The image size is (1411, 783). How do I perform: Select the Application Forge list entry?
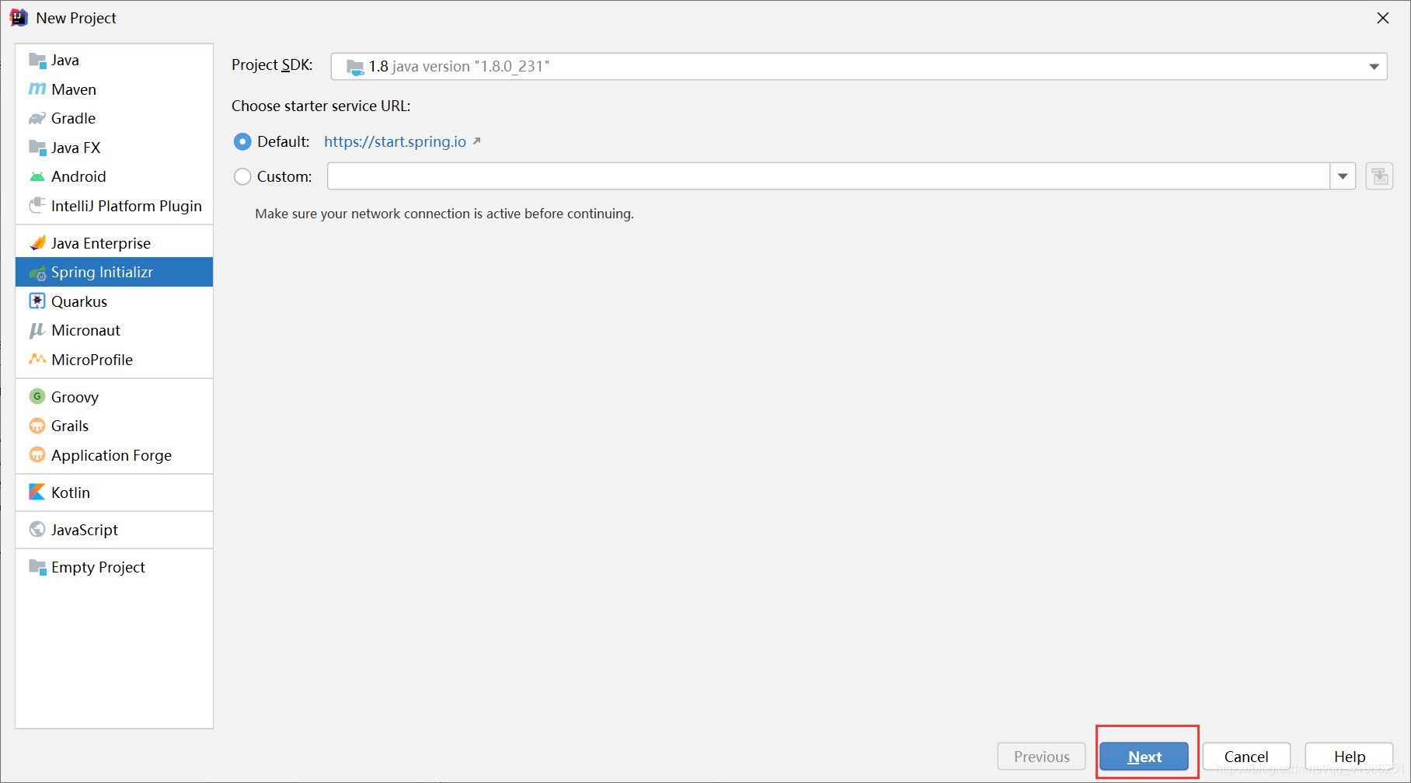114,455
